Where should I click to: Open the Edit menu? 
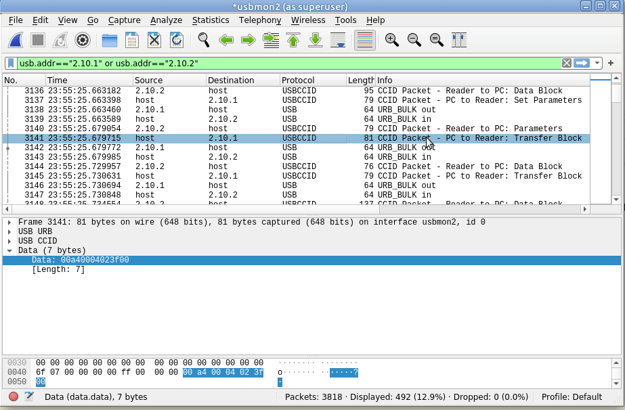coord(40,20)
